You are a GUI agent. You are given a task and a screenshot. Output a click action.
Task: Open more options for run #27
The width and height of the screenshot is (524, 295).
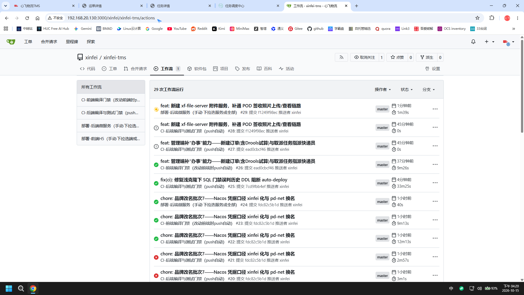[x=435, y=146]
